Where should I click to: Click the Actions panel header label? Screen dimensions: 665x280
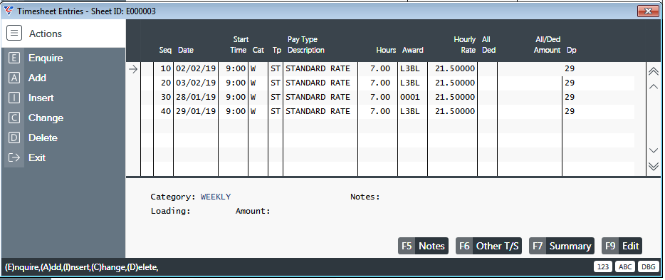(46, 33)
